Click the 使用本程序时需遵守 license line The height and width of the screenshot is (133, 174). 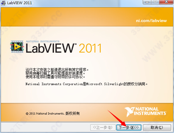tap(55, 77)
